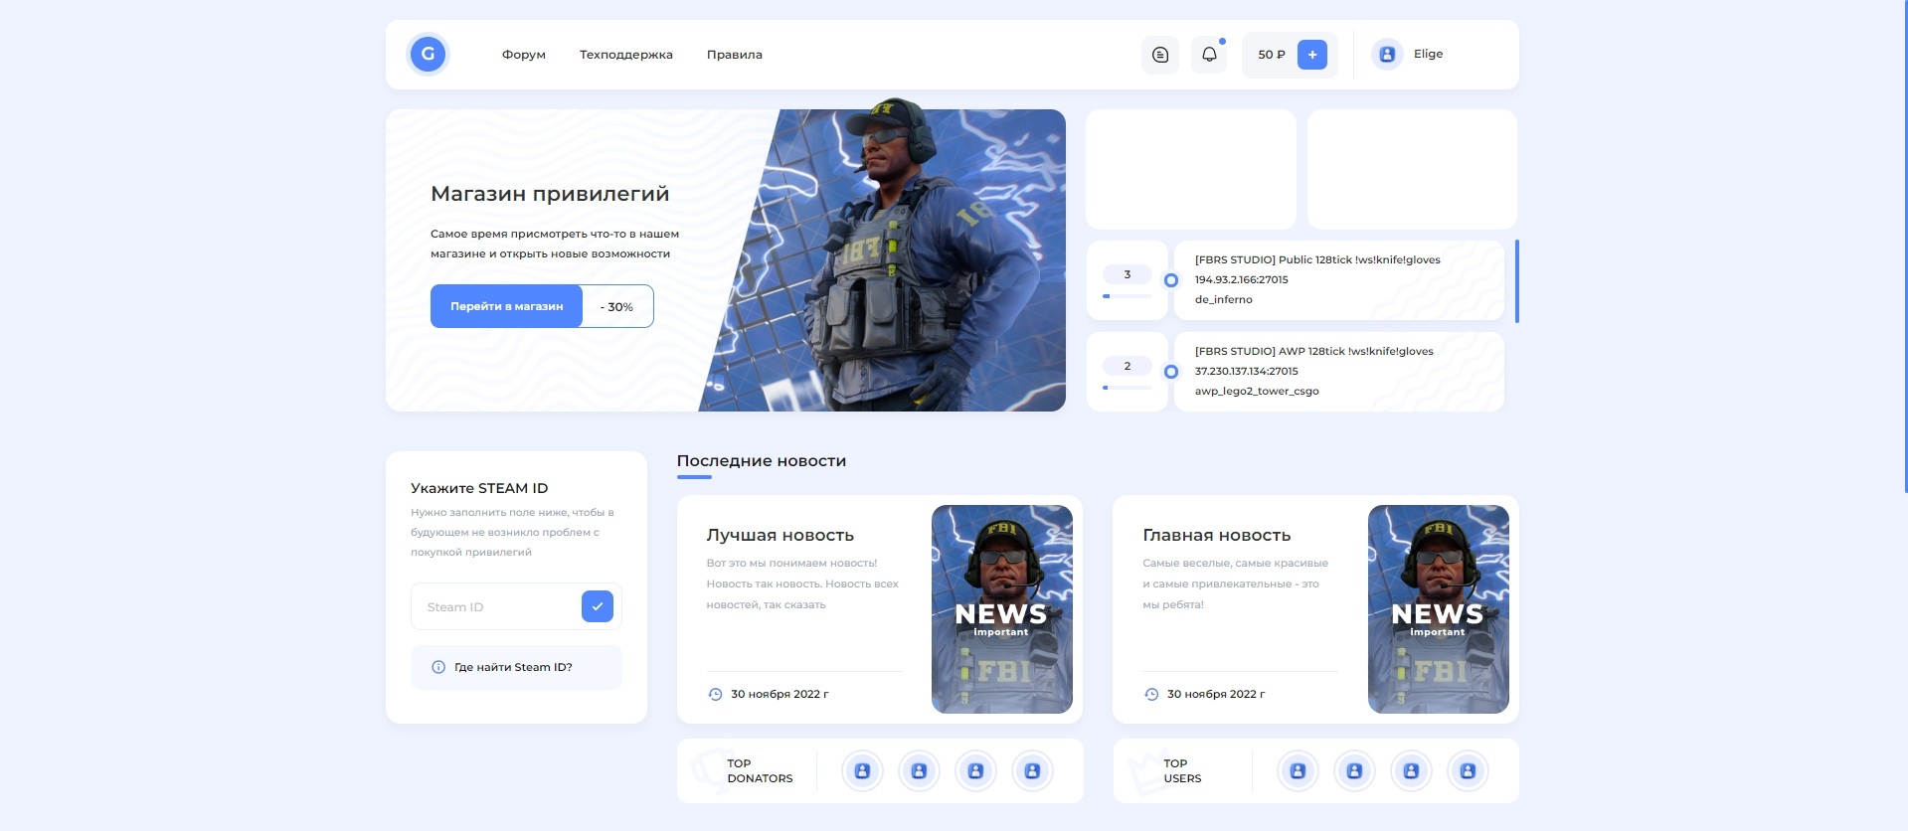Viewport: 1908px width, 831px height.
Task: Click the second top donator avatar
Action: click(919, 770)
